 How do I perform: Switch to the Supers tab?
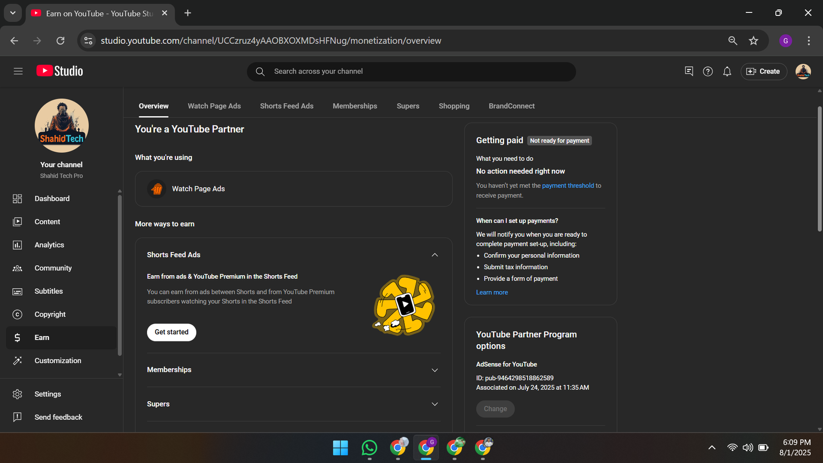tap(408, 106)
